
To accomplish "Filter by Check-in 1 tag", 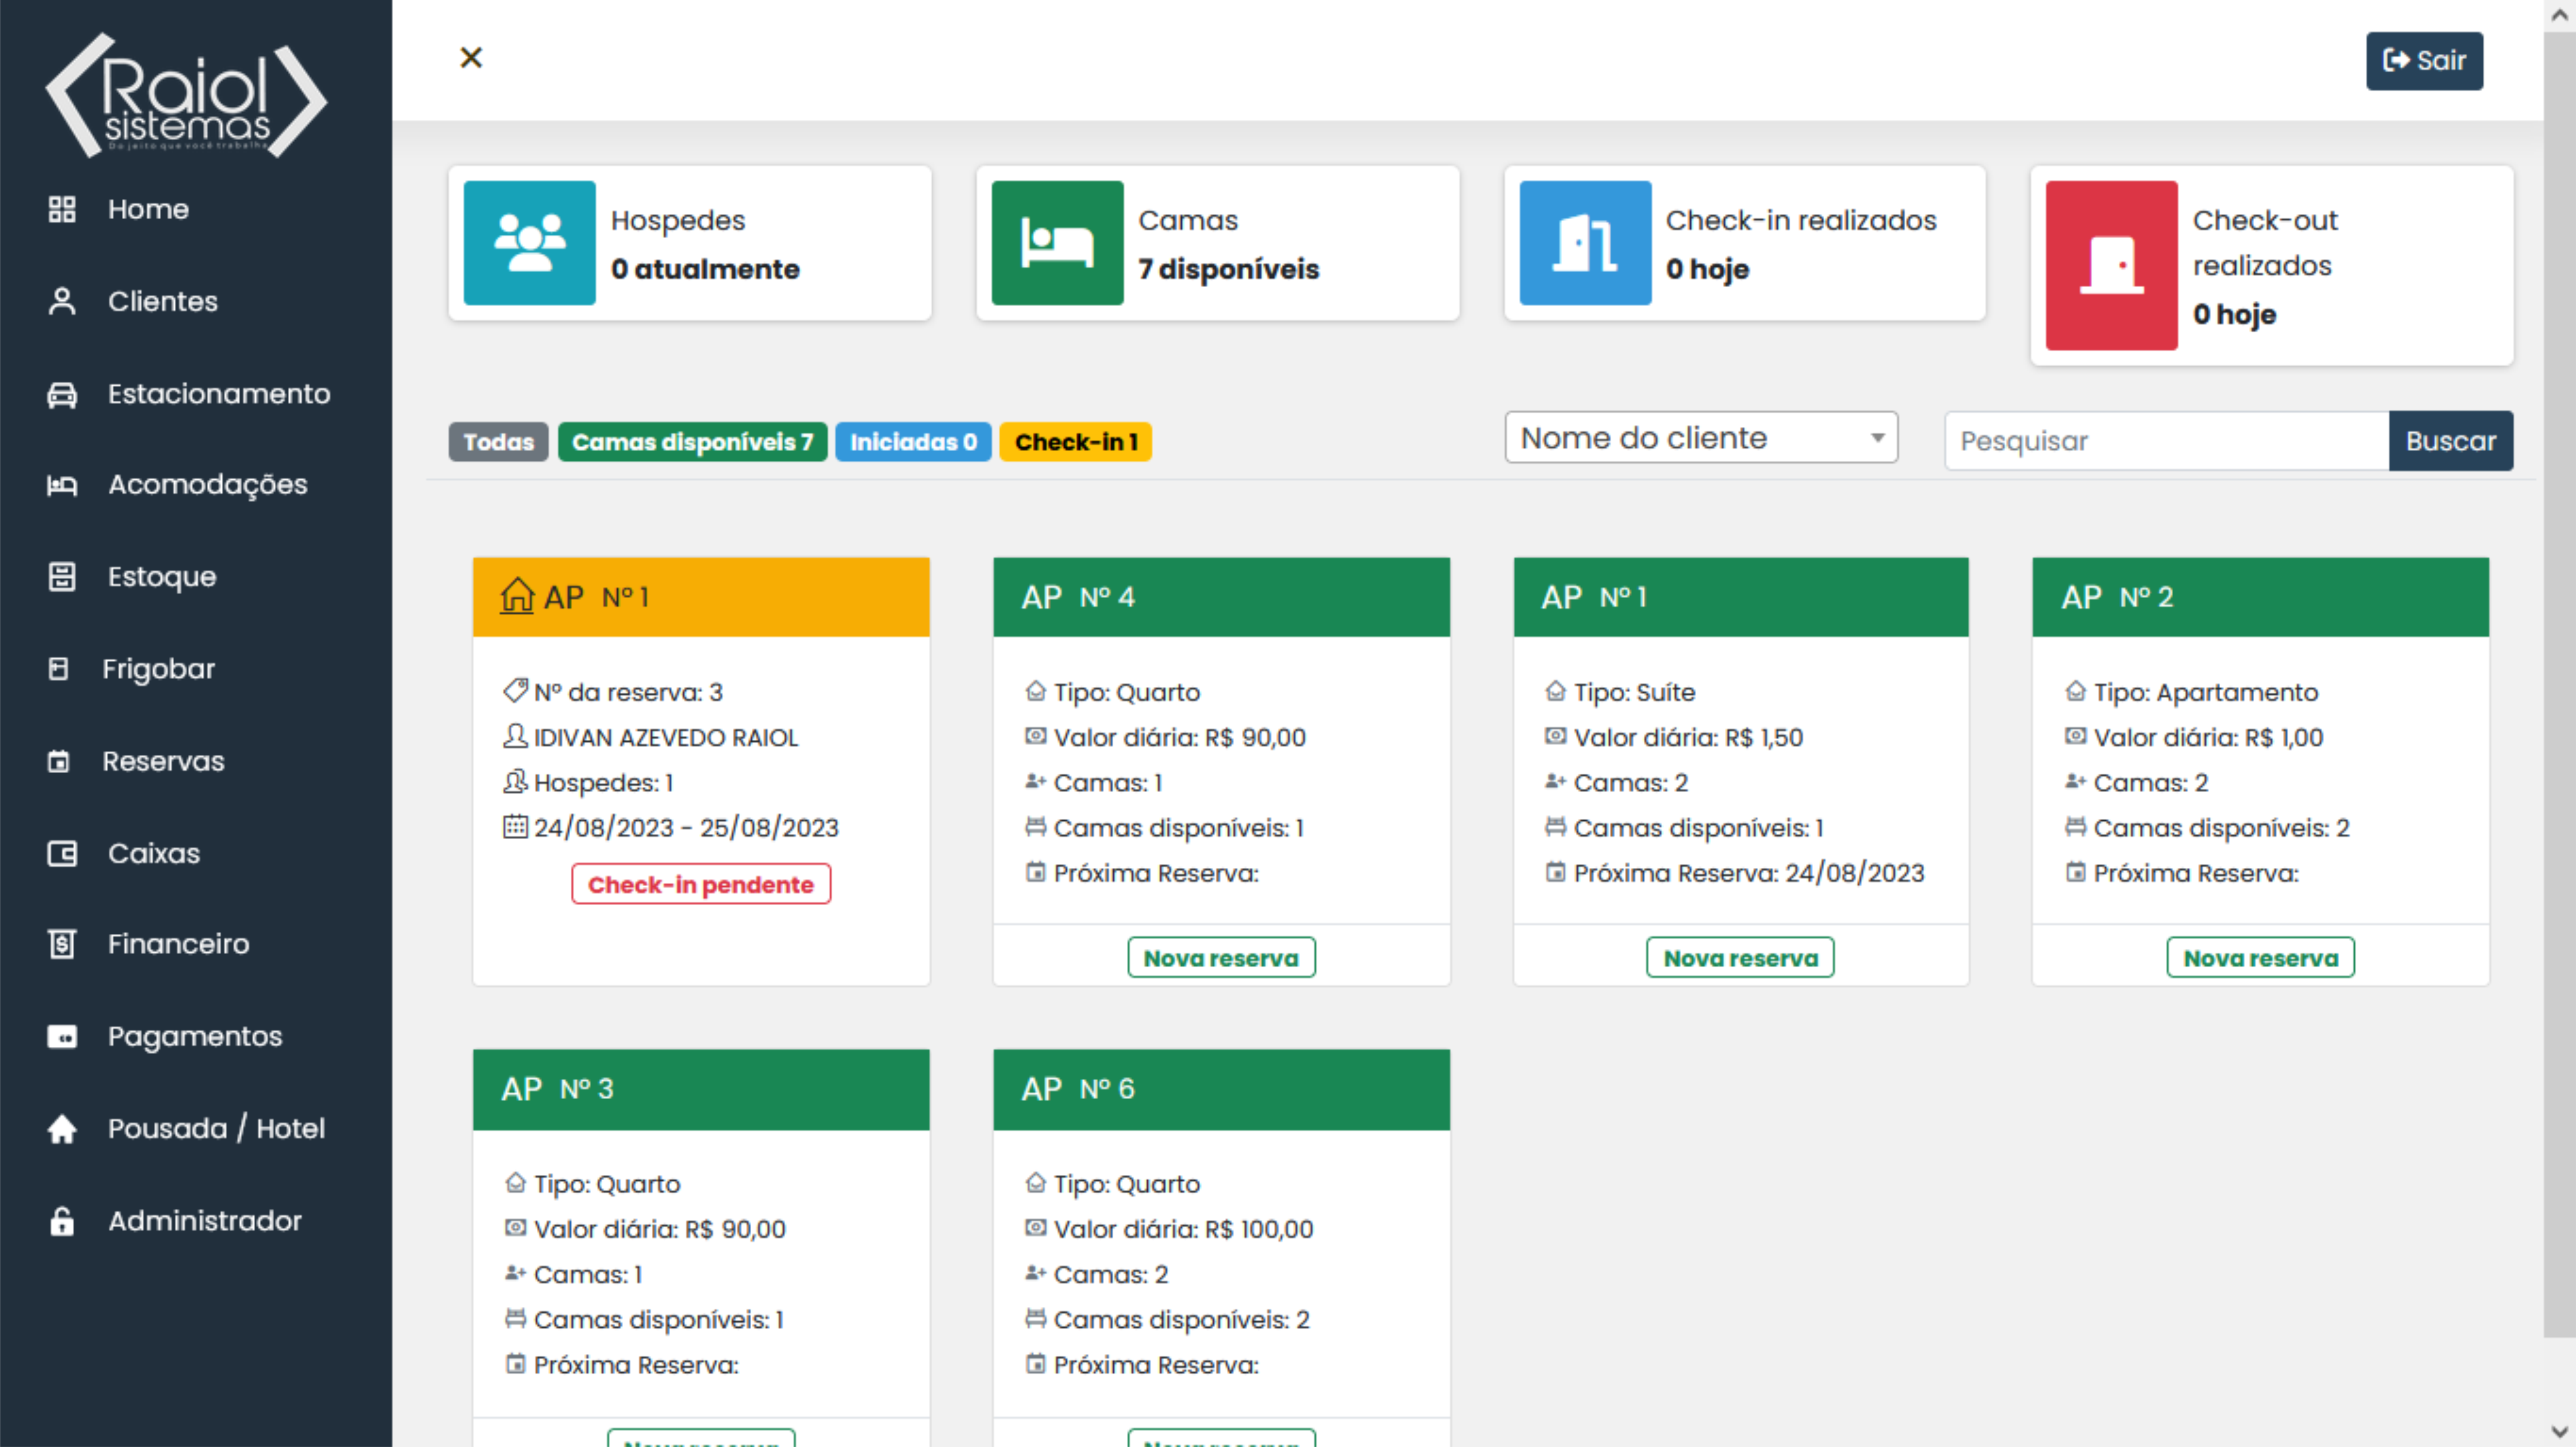I will [x=1076, y=442].
